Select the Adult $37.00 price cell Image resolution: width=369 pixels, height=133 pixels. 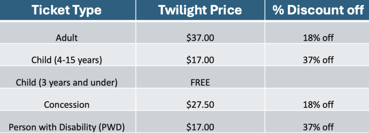click(x=200, y=33)
